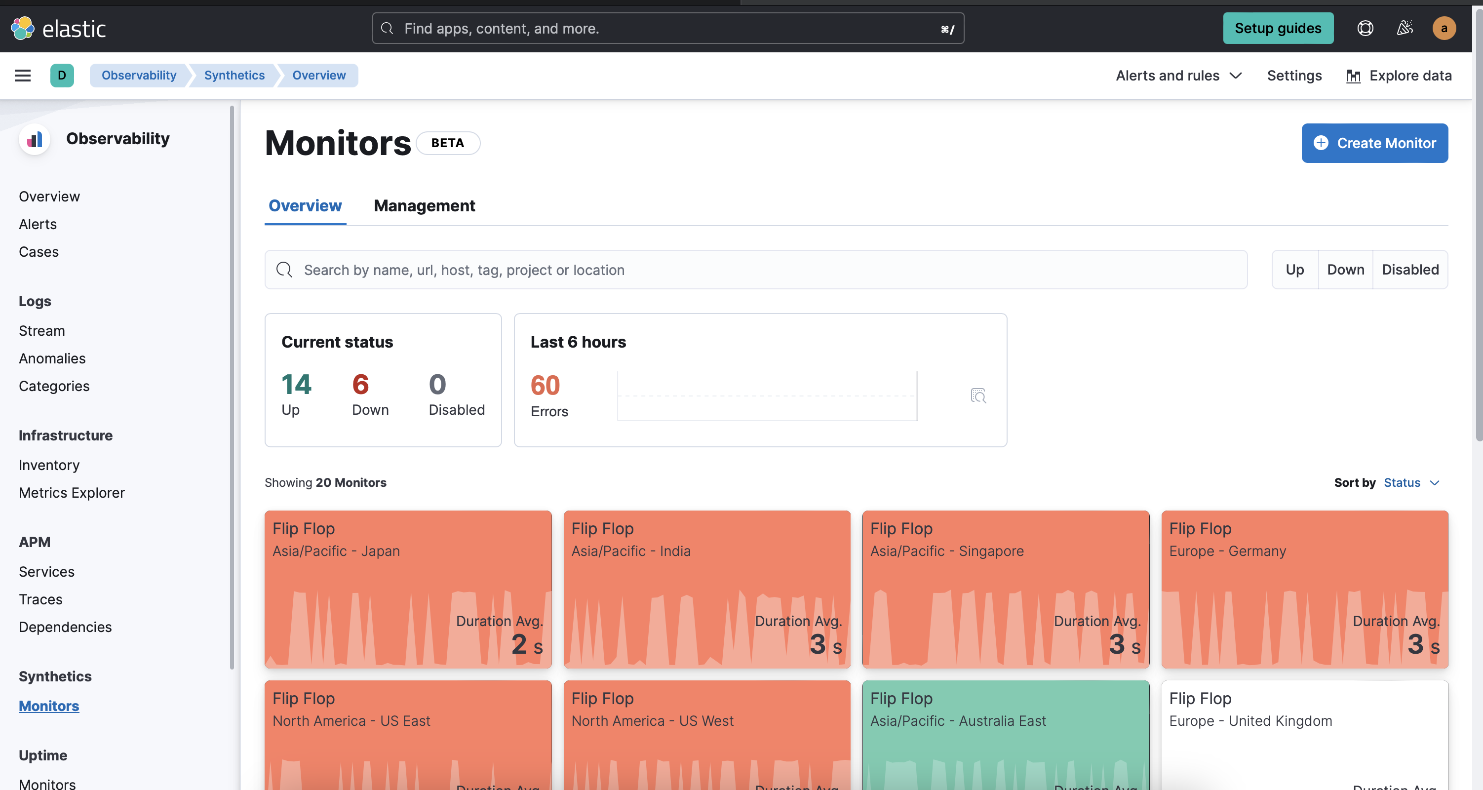
Task: Open the newsfeed celebration icon
Action: [x=1405, y=28]
